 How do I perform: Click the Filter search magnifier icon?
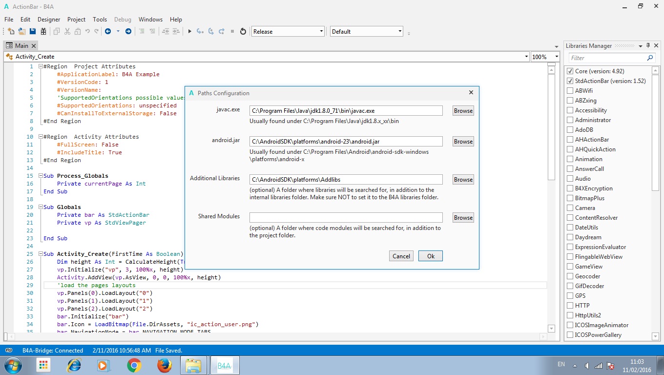point(650,58)
